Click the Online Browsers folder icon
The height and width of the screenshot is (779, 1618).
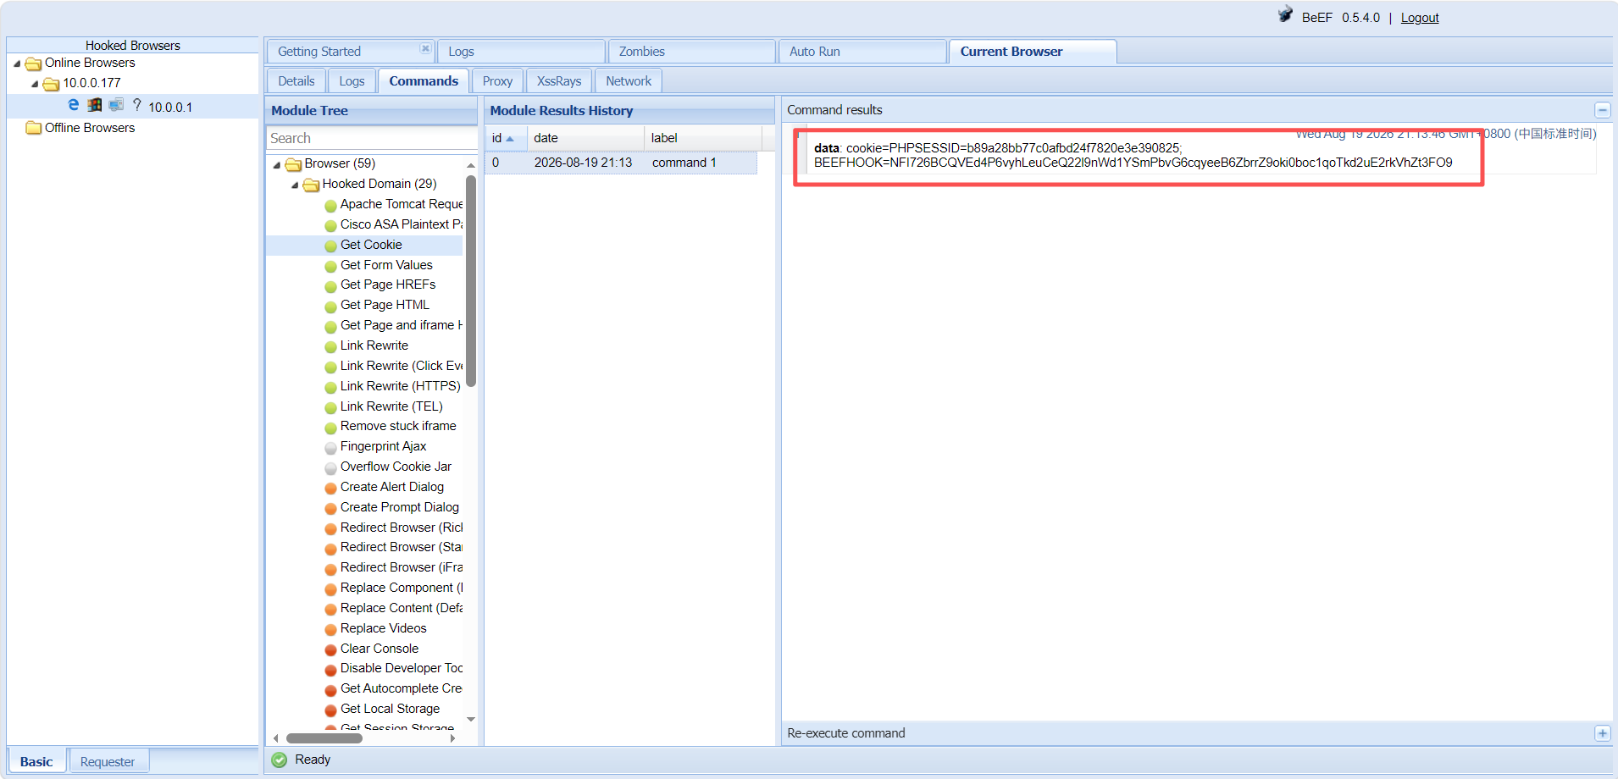coord(33,64)
